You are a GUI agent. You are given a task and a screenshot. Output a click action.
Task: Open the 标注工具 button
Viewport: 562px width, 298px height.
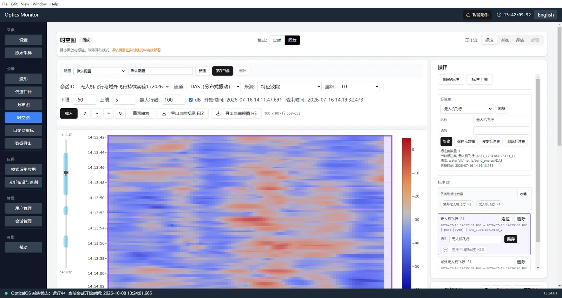(479, 79)
